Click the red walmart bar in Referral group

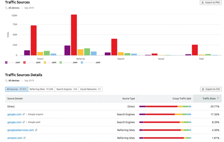74,35
